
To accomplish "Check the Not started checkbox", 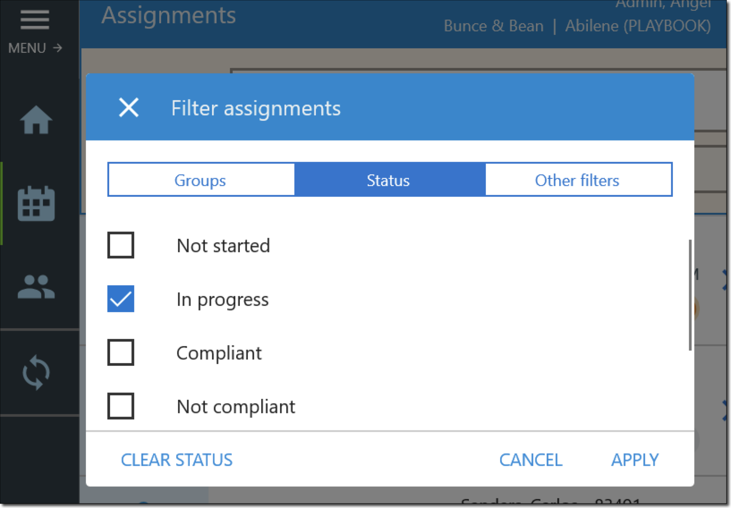I will pyautogui.click(x=121, y=245).
